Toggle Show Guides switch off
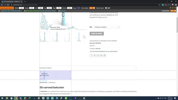Screen dimensions: 178x100 pyautogui.click(x=92, y=8)
